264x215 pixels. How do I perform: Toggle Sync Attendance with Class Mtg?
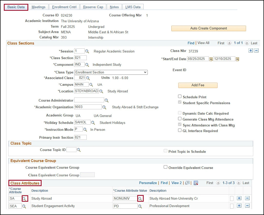click(180, 125)
